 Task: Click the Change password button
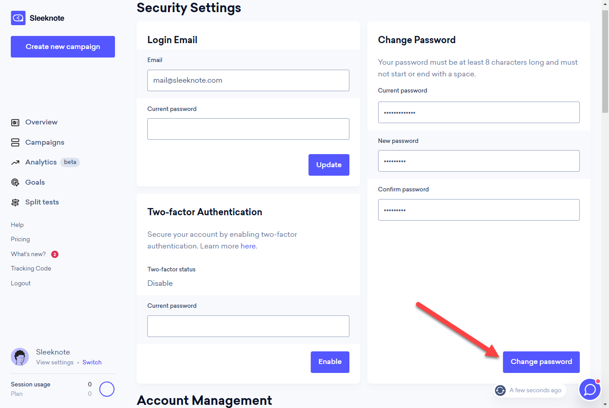(541, 362)
